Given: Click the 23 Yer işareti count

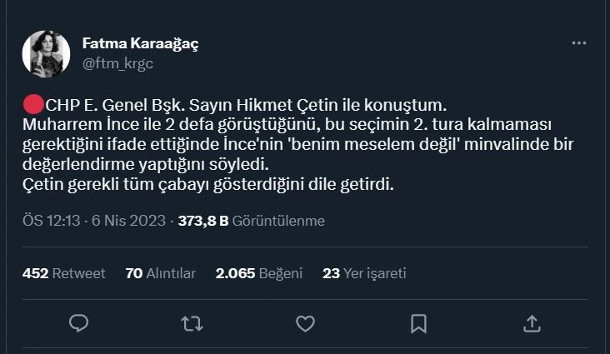Looking at the screenshot, I should click(x=363, y=272).
